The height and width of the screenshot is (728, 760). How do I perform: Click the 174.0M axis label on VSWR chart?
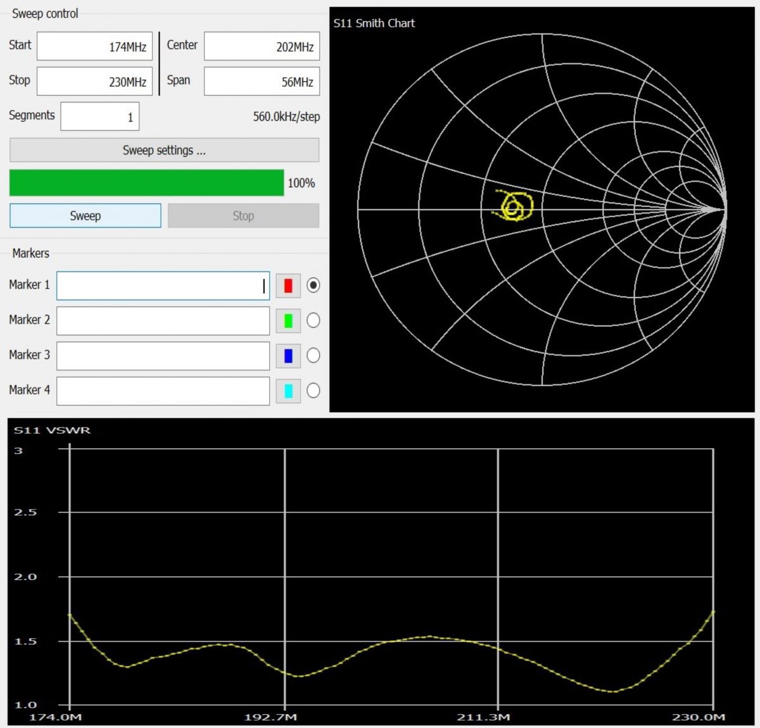click(x=55, y=717)
